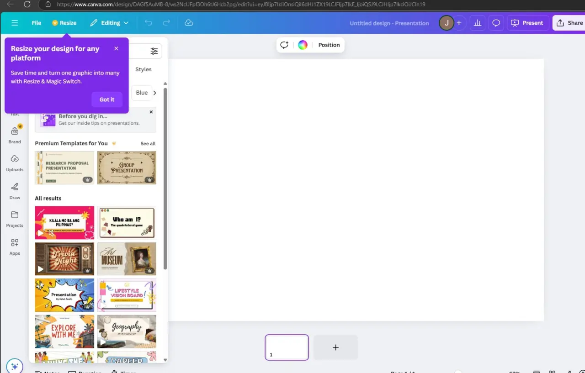Launch the Magic assistant sparkle button
Viewport: 585px width, 373px height.
point(15,366)
